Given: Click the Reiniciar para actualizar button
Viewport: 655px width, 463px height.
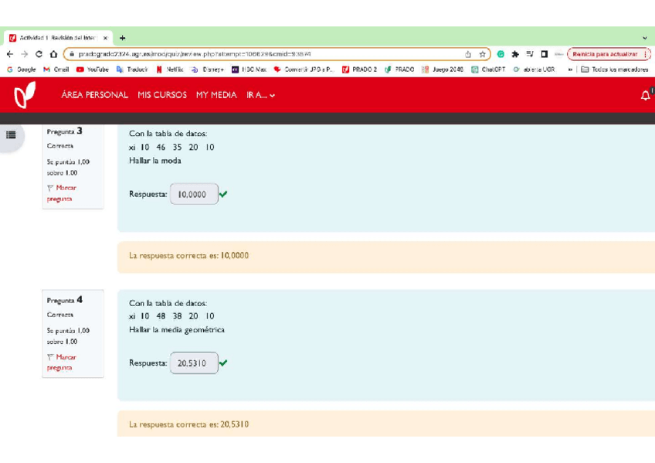Looking at the screenshot, I should 608,54.
